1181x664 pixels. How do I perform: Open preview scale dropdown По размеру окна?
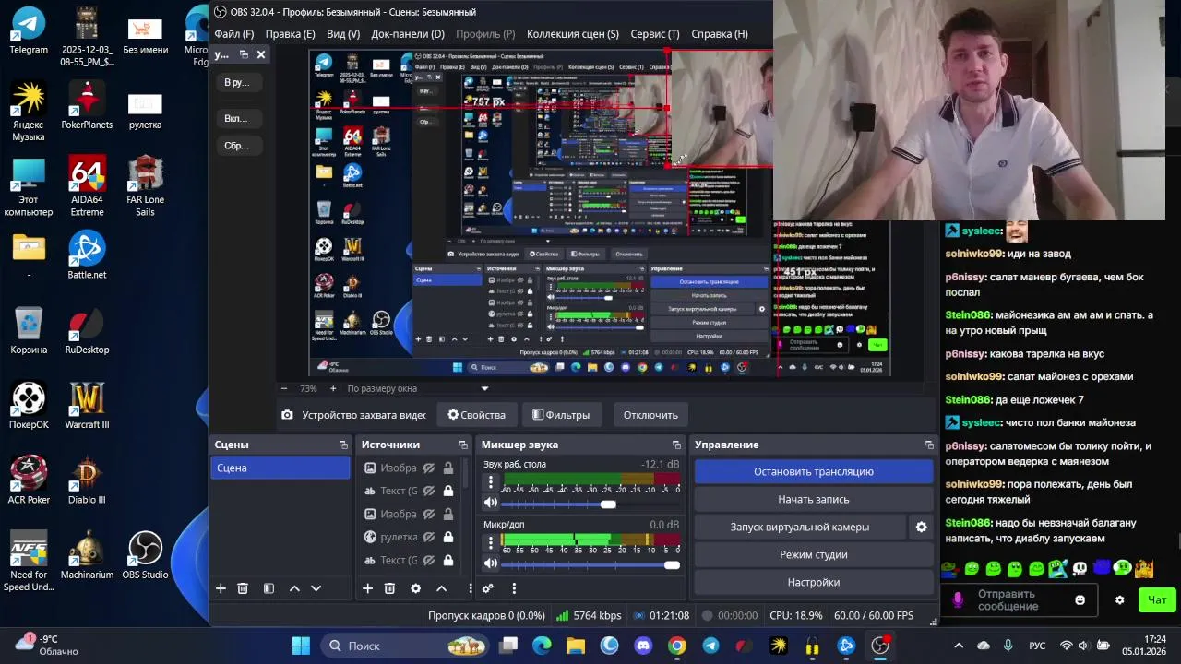[x=418, y=388]
